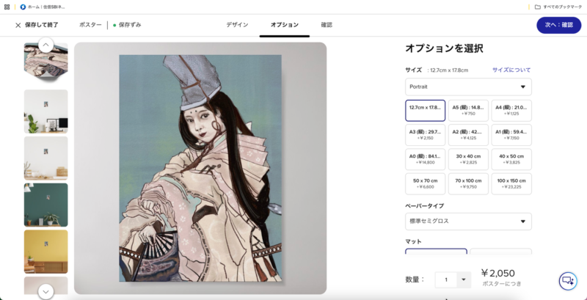The image size is (587, 300).
Task: Select the curled poster close-up thumbnail
Action: [45, 62]
